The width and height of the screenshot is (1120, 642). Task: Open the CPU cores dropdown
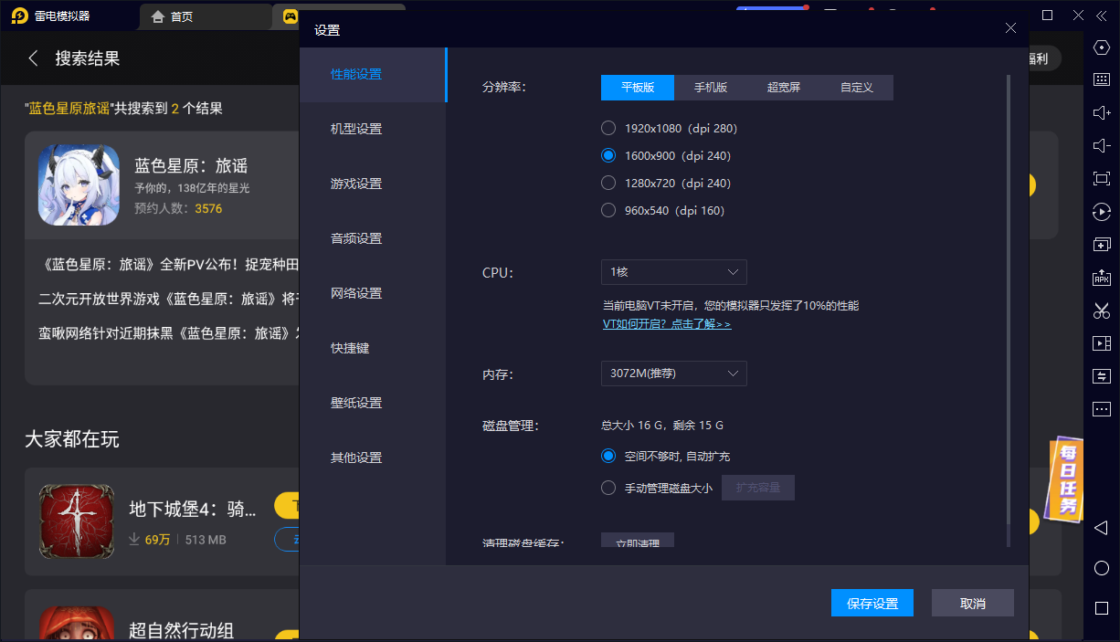click(674, 272)
